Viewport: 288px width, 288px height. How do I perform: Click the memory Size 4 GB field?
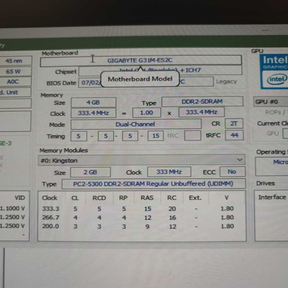point(93,103)
